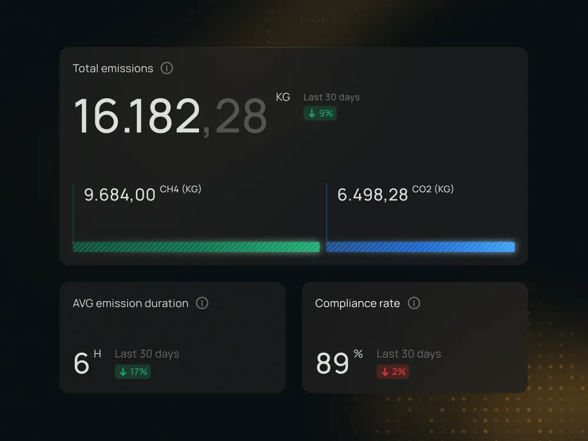Select the 9% decrease badge
The image size is (588, 441).
tap(320, 113)
